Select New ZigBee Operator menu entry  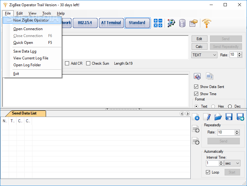pos(32,20)
